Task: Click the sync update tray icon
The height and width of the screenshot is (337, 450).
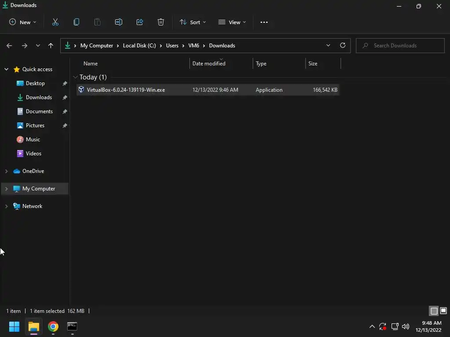Action: (x=383, y=326)
